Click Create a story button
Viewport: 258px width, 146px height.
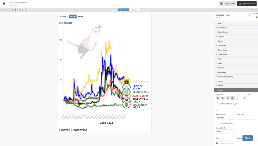pos(227,4)
